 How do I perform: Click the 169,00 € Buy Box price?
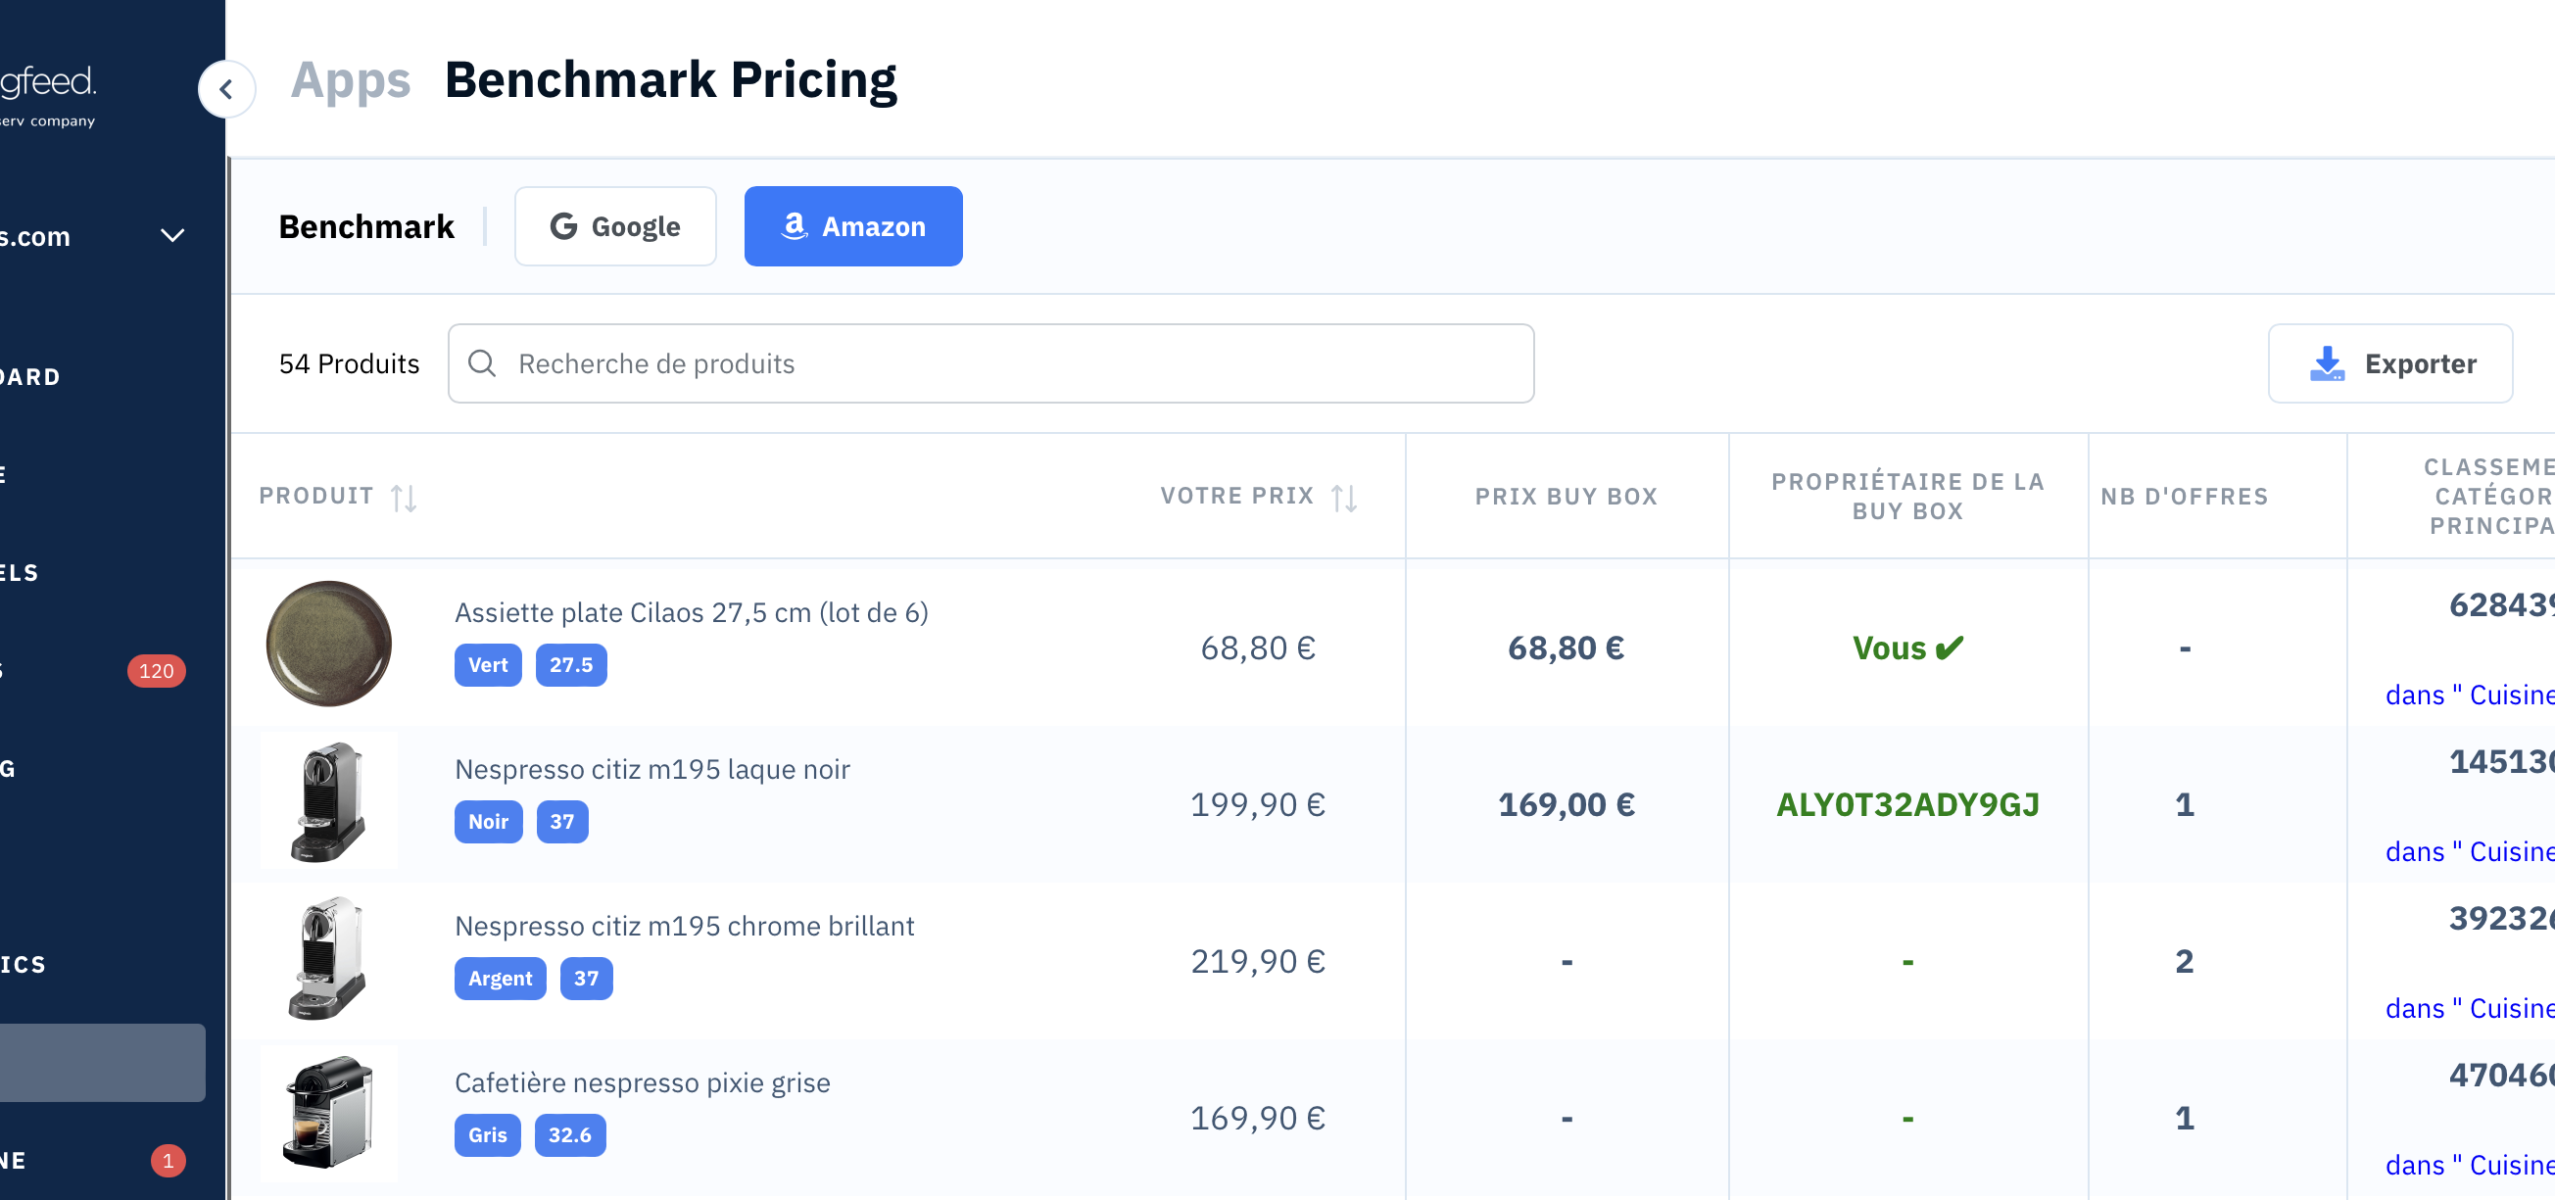[x=1567, y=804]
